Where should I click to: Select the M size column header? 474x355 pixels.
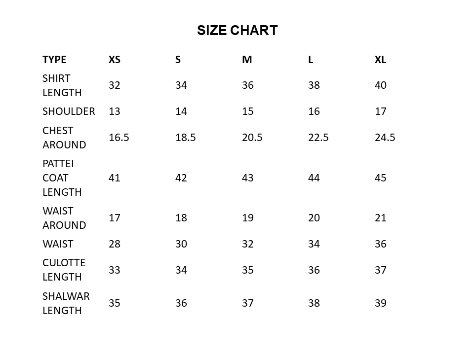(247, 60)
